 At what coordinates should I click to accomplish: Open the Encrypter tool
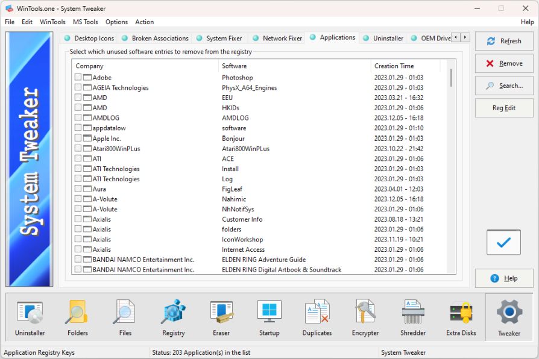(365, 317)
